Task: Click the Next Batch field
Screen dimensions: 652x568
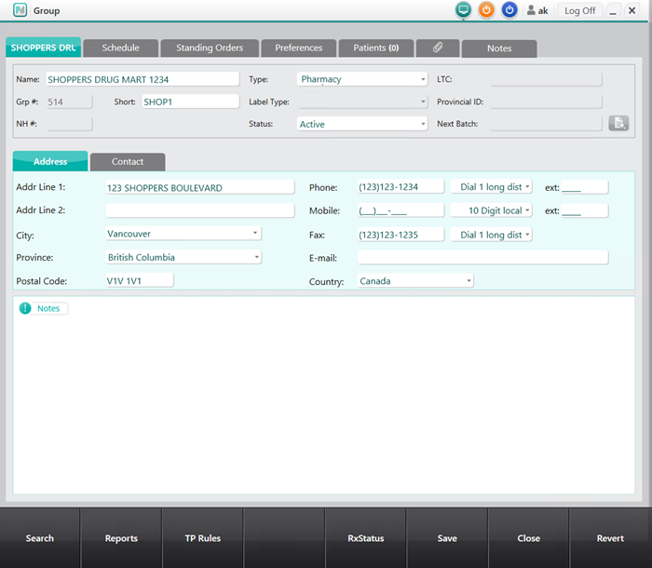Action: 546,124
